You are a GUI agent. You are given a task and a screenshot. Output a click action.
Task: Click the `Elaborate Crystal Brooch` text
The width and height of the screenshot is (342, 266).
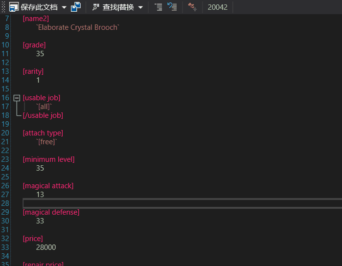tap(78, 27)
